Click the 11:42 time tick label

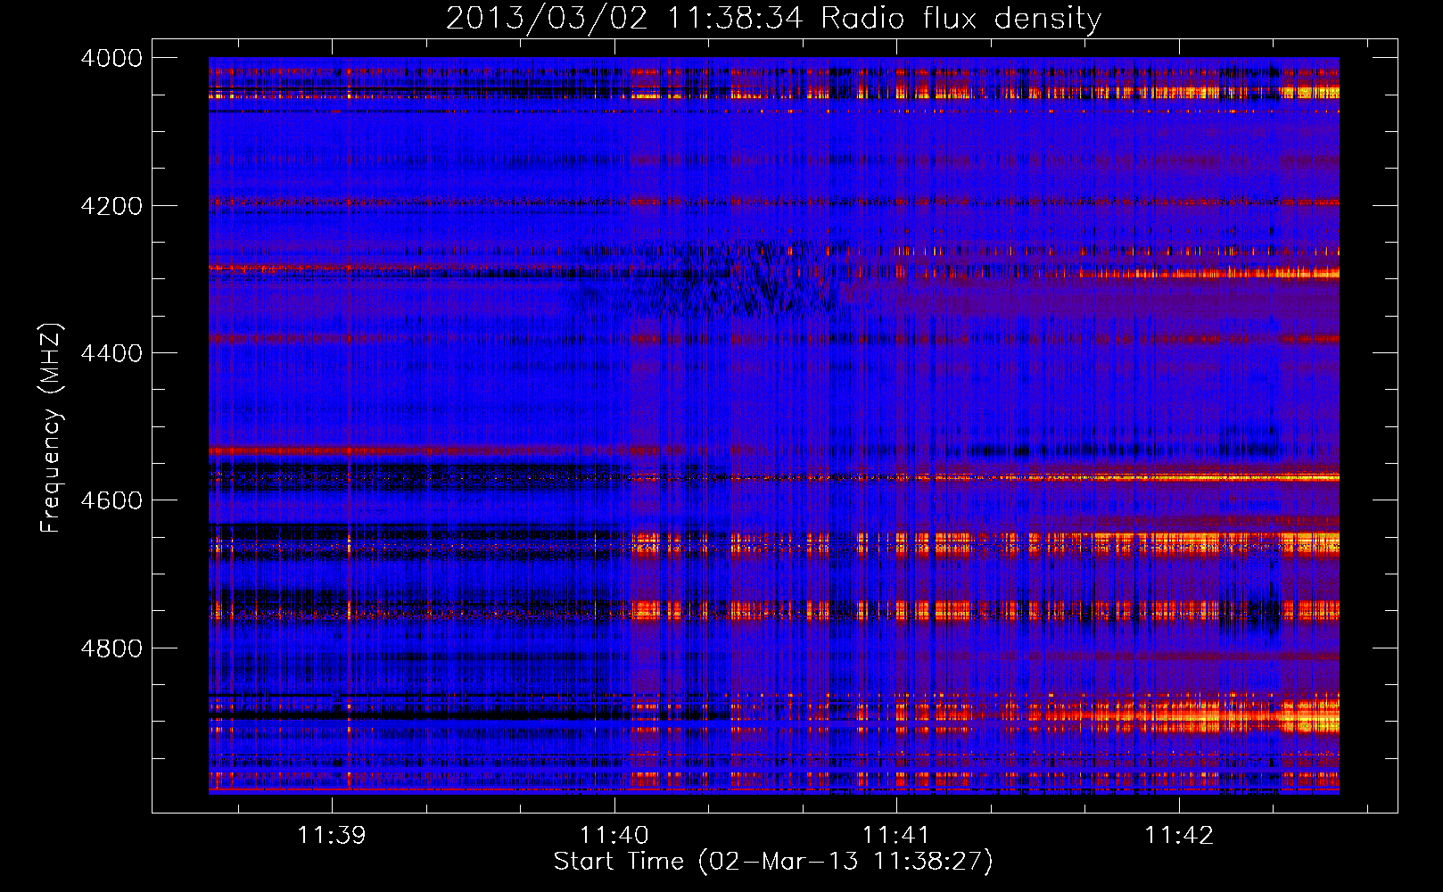tap(1179, 835)
